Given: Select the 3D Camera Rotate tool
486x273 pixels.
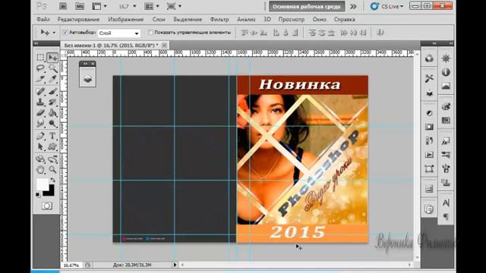Looking at the screenshot, I should pyautogui.click(x=52, y=159).
